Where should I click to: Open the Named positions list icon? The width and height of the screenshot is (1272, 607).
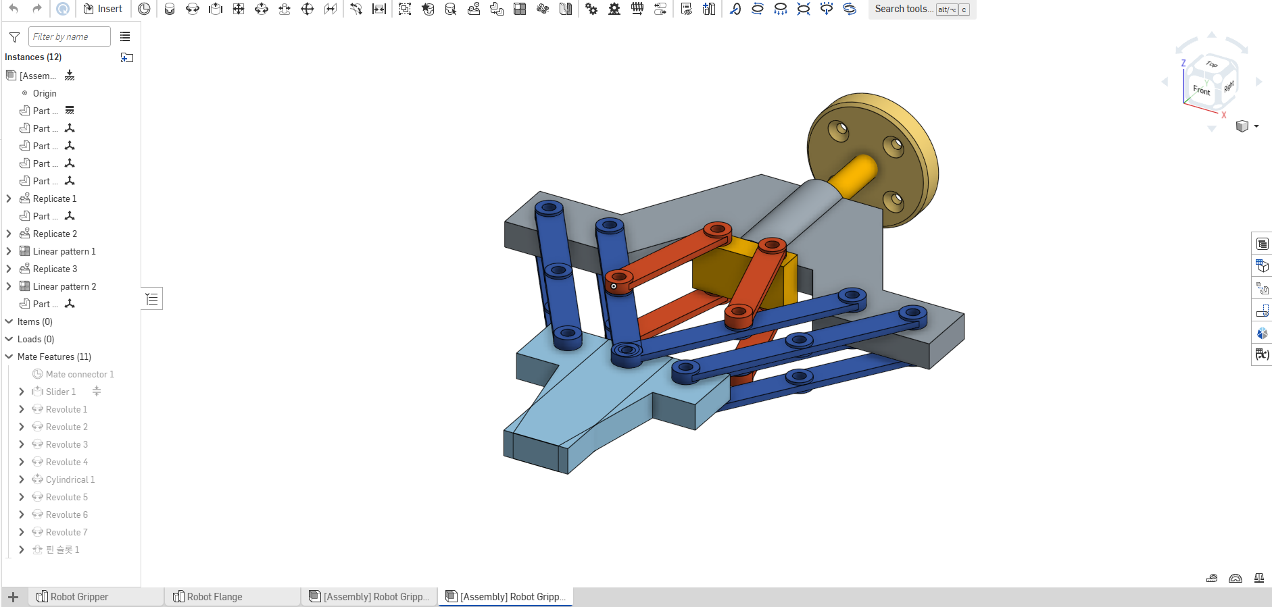tap(686, 9)
